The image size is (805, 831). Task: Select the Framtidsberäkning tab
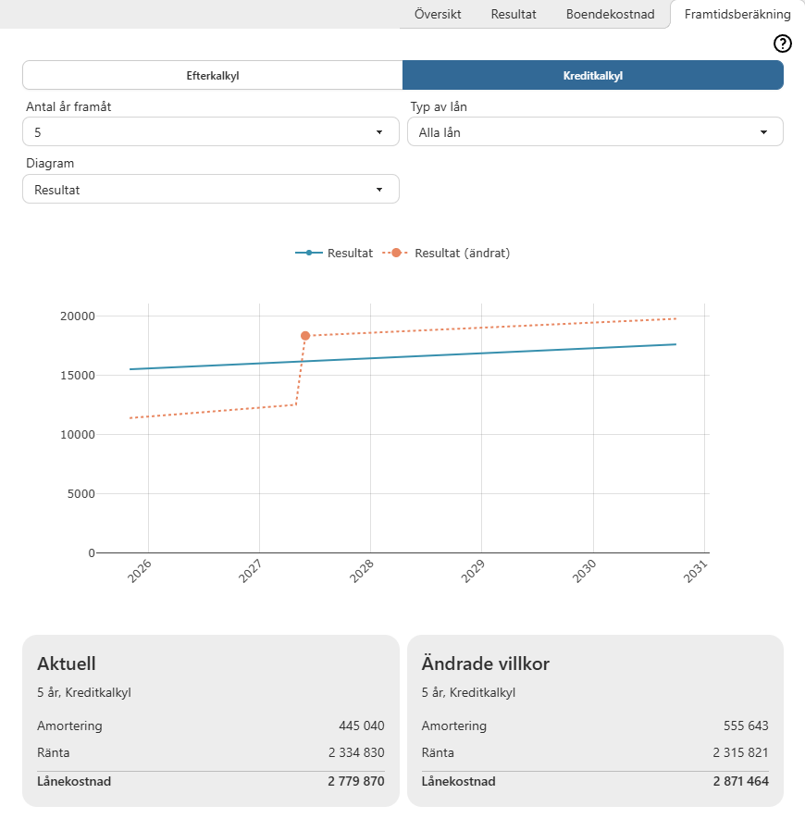[x=737, y=15]
